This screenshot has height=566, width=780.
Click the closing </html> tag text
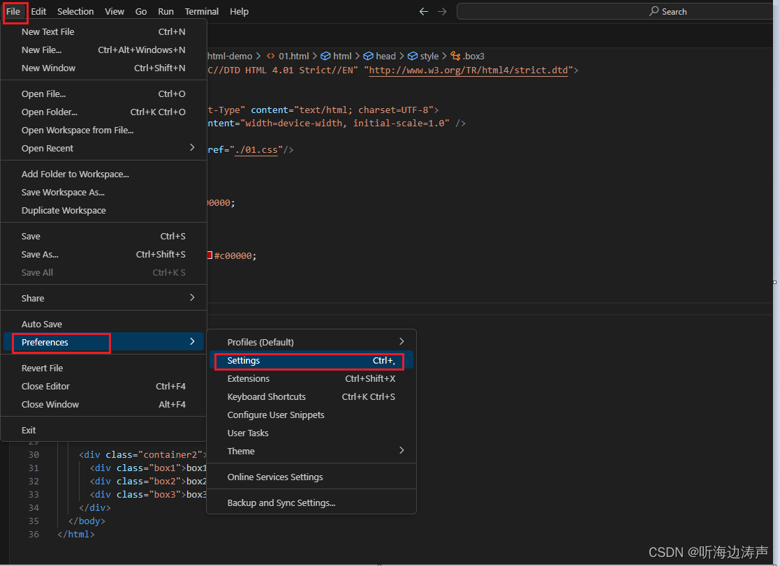(76, 534)
